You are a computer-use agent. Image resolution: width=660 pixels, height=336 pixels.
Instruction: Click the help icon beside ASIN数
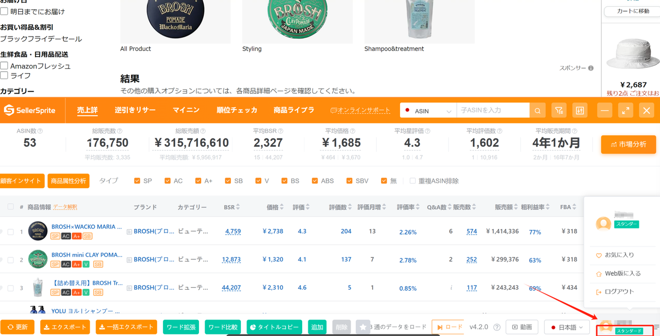coord(40,131)
